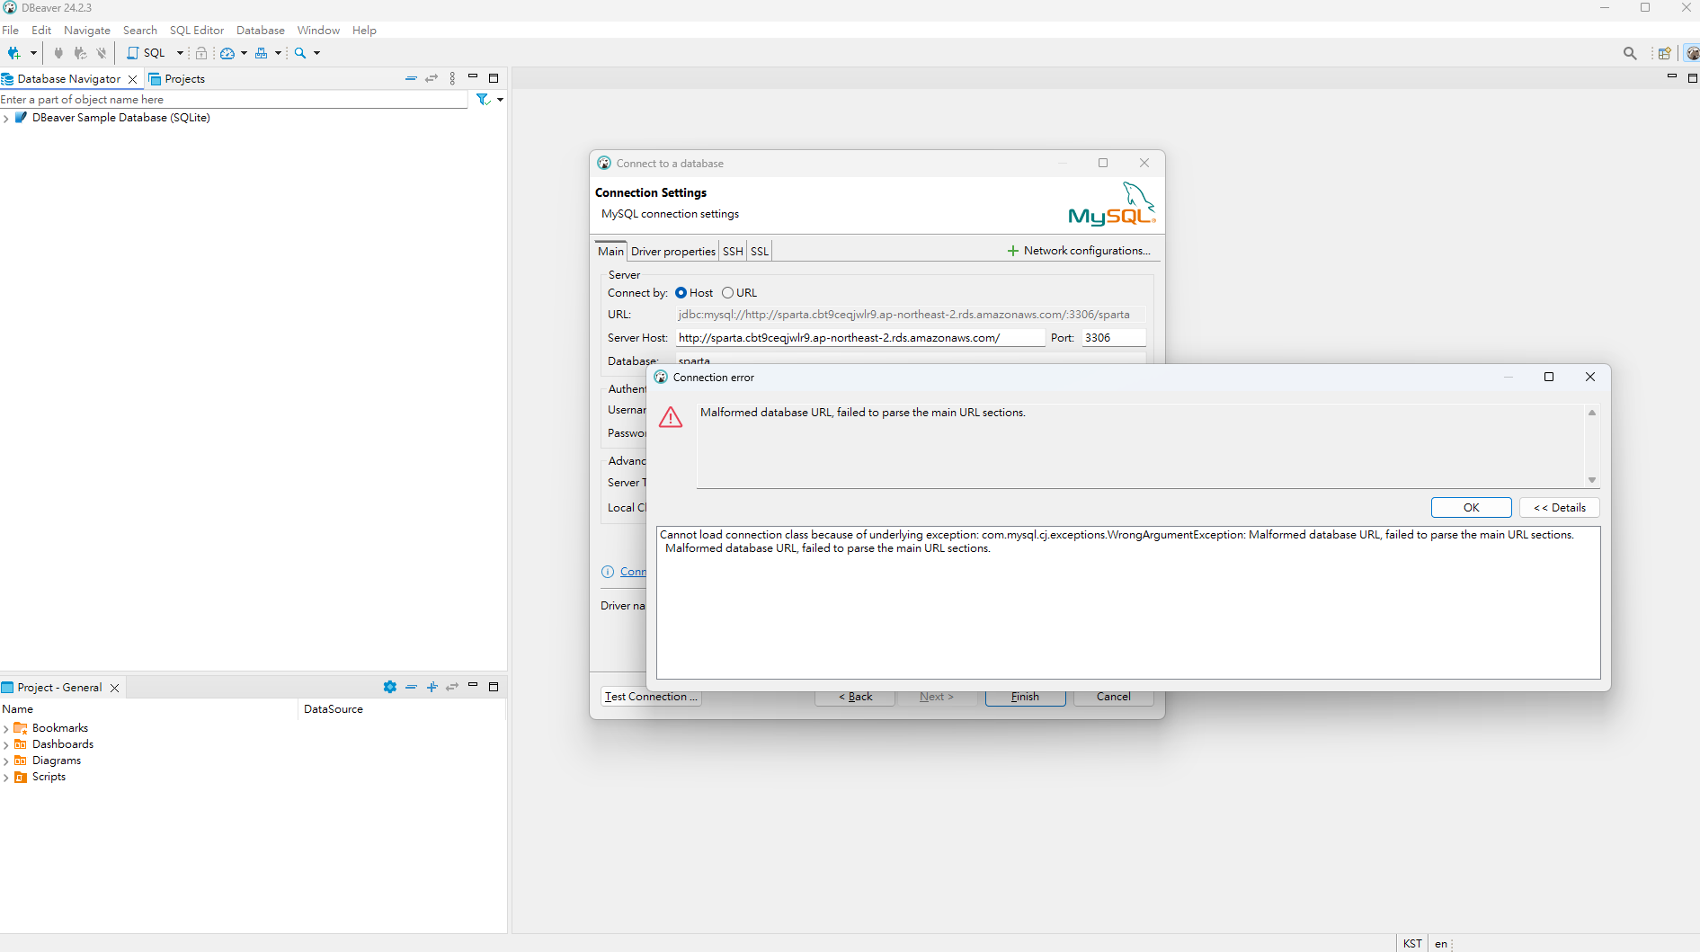This screenshot has width=1700, height=952.
Task: Click the Finish button
Action: point(1025,698)
